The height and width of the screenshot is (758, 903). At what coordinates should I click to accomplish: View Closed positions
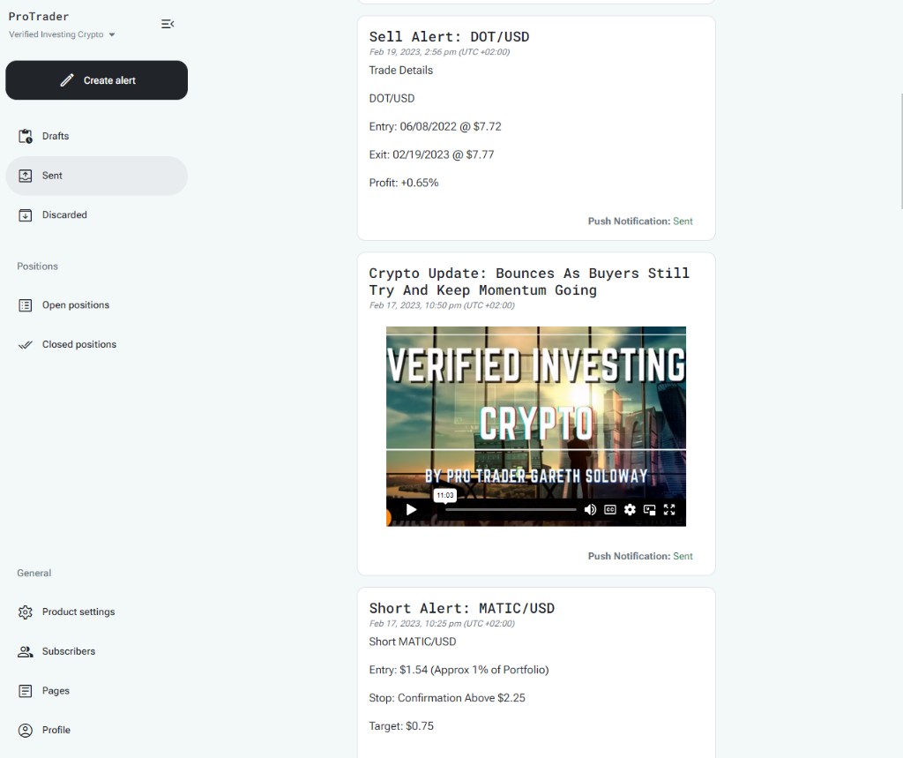pos(97,344)
